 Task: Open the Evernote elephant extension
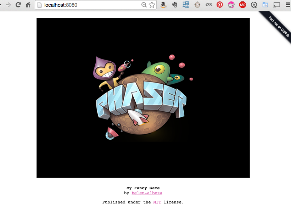point(174,5)
